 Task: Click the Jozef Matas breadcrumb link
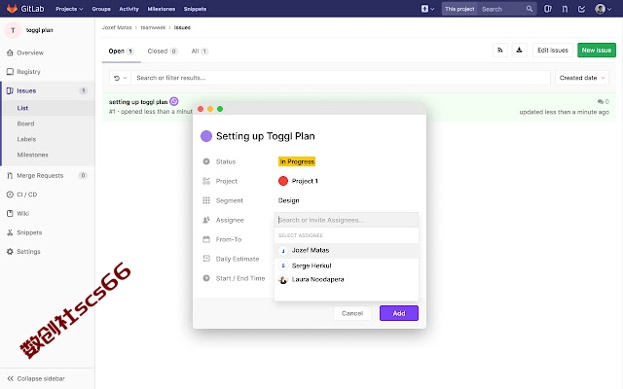click(117, 27)
